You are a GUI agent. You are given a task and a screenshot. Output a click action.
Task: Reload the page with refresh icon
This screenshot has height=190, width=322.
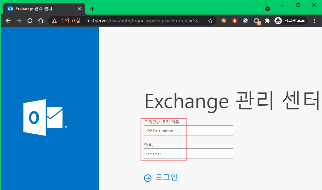[30, 21]
